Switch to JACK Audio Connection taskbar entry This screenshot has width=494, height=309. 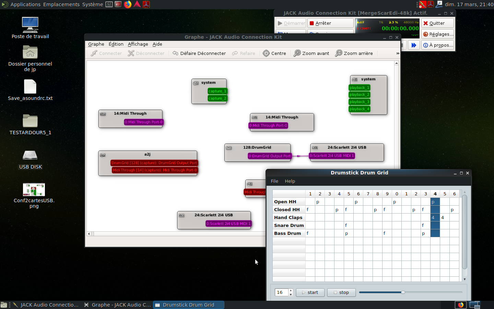coord(46,305)
